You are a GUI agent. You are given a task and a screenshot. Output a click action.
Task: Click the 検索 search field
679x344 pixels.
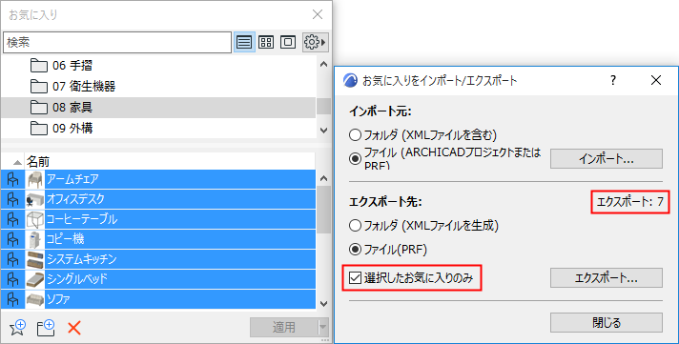pos(117,43)
